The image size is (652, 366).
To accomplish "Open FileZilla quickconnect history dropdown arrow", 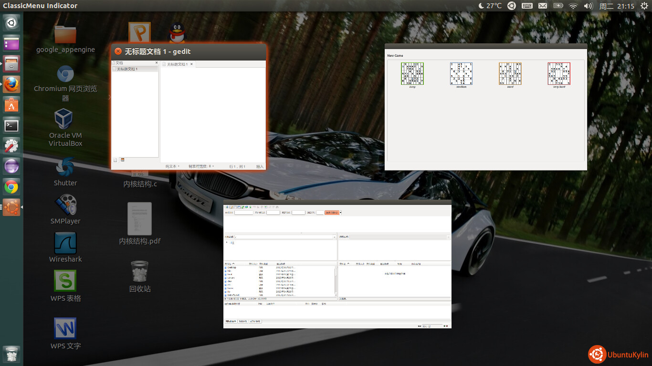I will coord(341,213).
